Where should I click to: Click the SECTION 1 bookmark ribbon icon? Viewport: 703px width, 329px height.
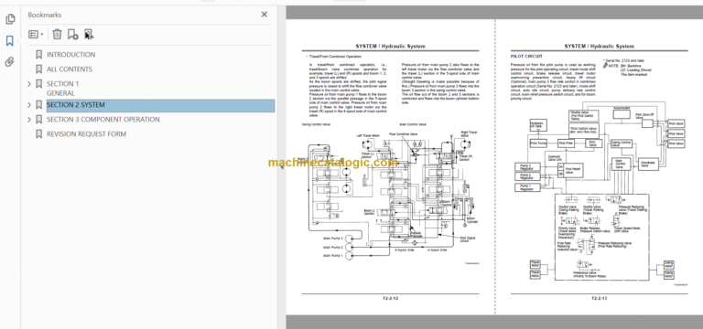(x=39, y=84)
